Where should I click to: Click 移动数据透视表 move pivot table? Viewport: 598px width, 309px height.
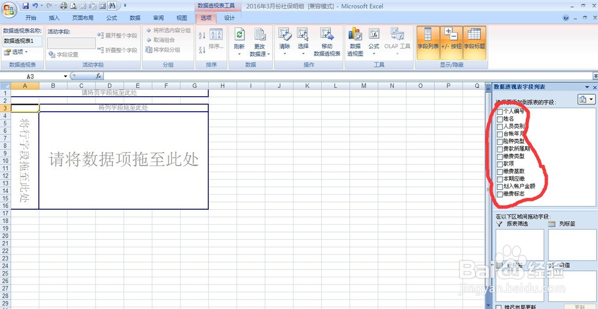coord(327,42)
